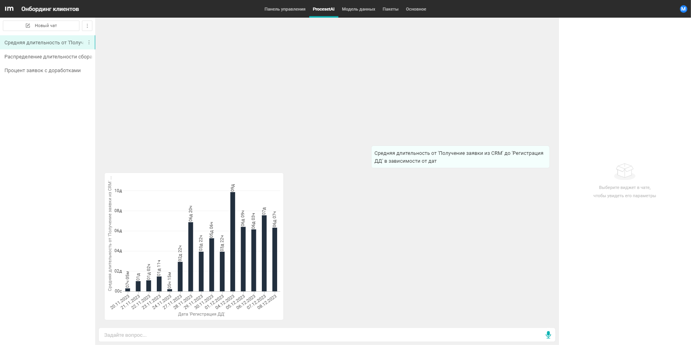Select the 'Основное' tab
Viewport: 691px width, 345px height.
click(x=416, y=9)
